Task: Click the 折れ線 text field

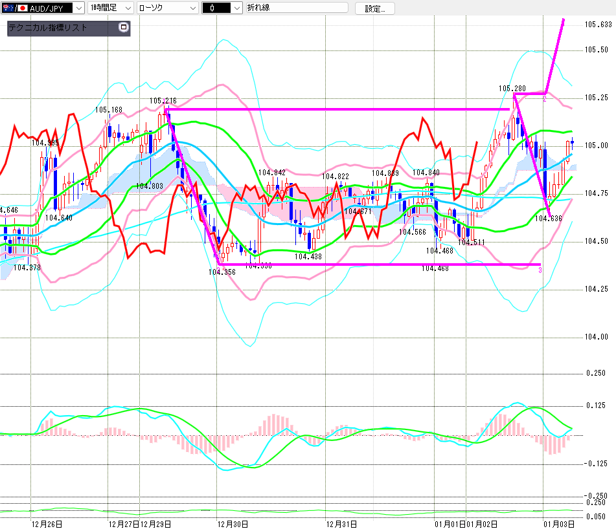Action: coord(296,8)
